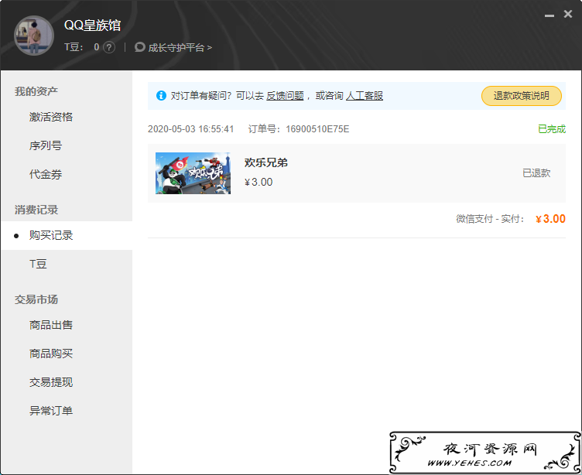Click the blue info icon in notice bar
Viewport: 582px width, 475px height.
point(161,96)
